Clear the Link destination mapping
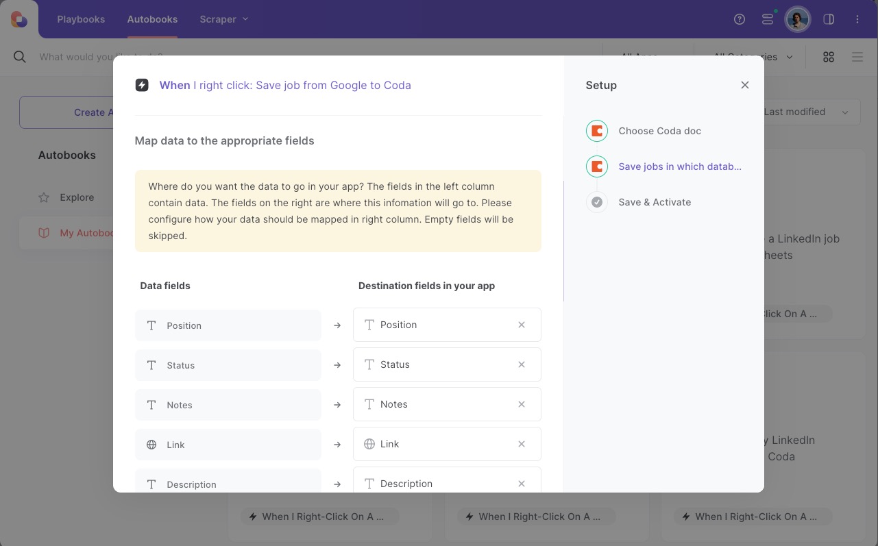Image resolution: width=878 pixels, height=546 pixels. click(x=522, y=444)
